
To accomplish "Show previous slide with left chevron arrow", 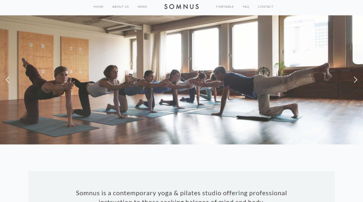I will pos(7,80).
